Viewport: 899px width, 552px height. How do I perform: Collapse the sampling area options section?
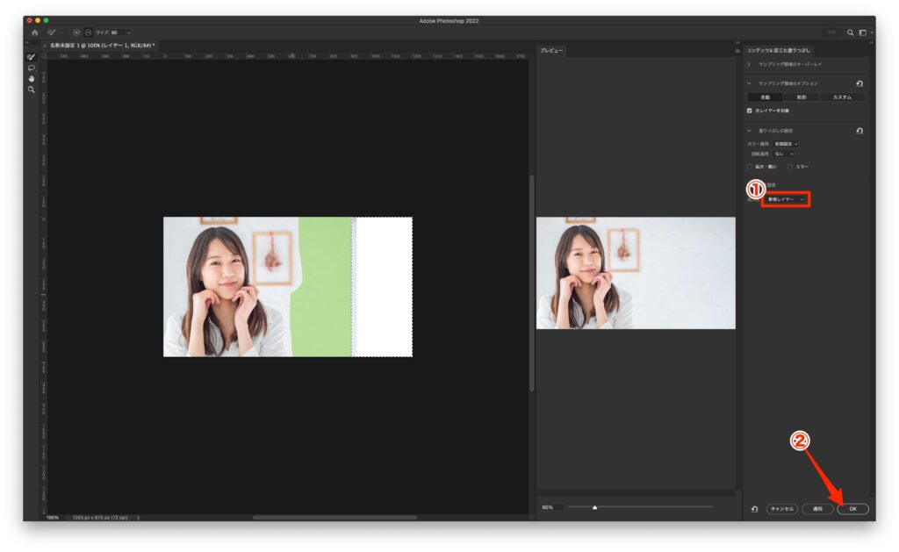coord(749,83)
